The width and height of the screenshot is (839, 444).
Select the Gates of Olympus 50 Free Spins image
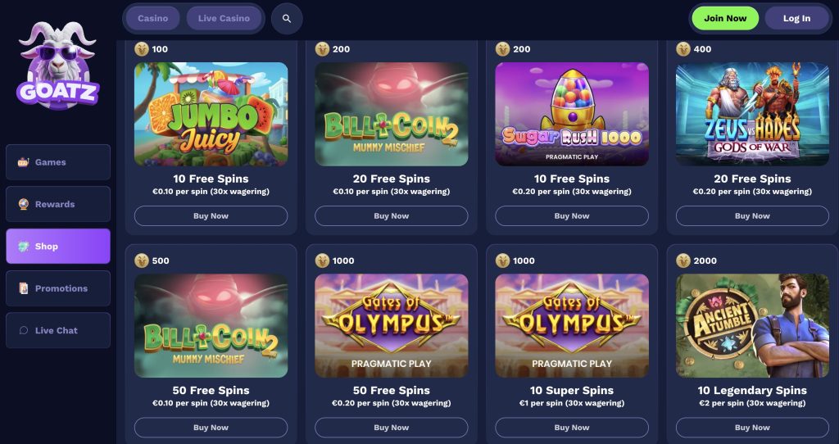click(x=391, y=326)
